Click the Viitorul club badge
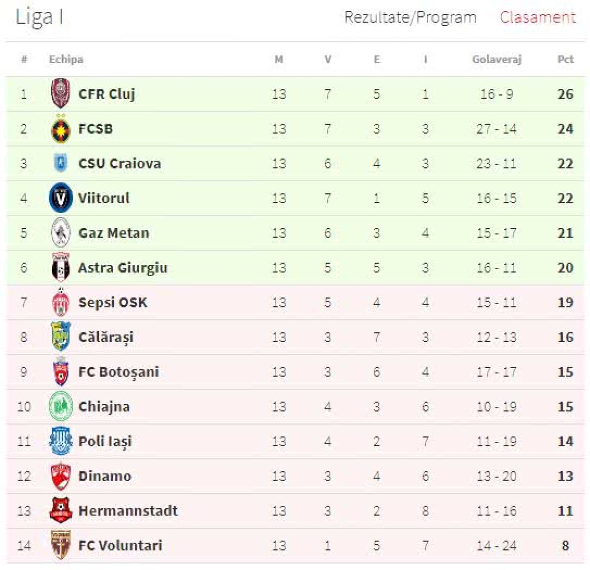Screen dimensions: 590x570 point(60,198)
